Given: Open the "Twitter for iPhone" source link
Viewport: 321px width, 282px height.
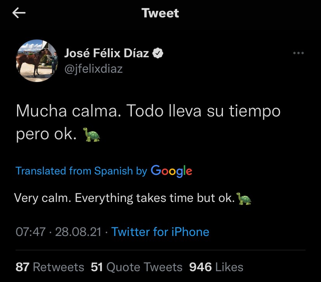Looking at the screenshot, I should click(160, 232).
